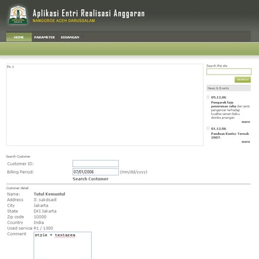Click the bullet icon beside 01.12.06 news
Screen dimensions: 259x259
(x=208, y=128)
